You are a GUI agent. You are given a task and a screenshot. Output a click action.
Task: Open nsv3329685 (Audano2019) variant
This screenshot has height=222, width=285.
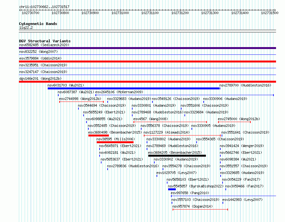[x=242, y=173]
